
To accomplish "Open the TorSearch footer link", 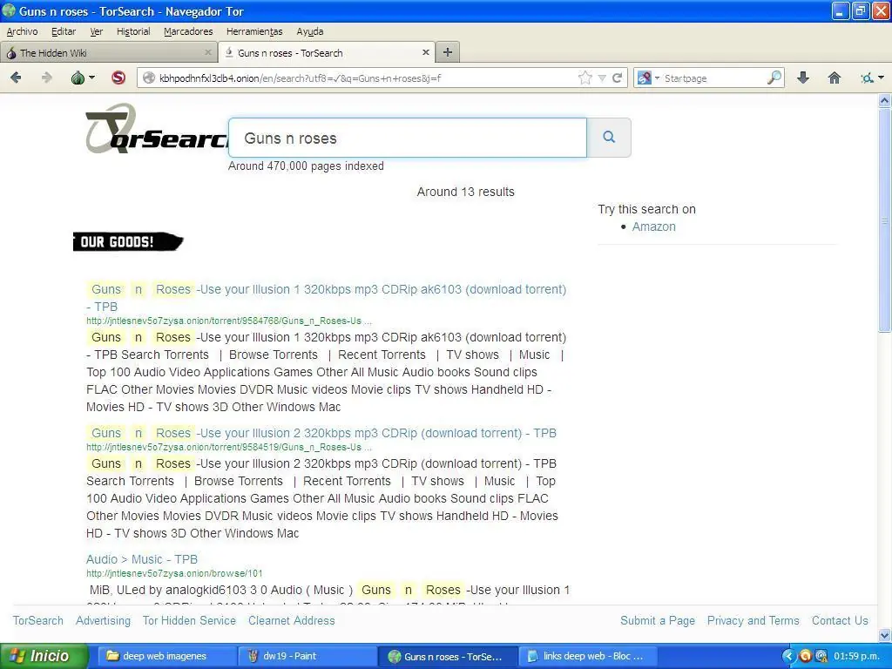I will click(x=38, y=620).
